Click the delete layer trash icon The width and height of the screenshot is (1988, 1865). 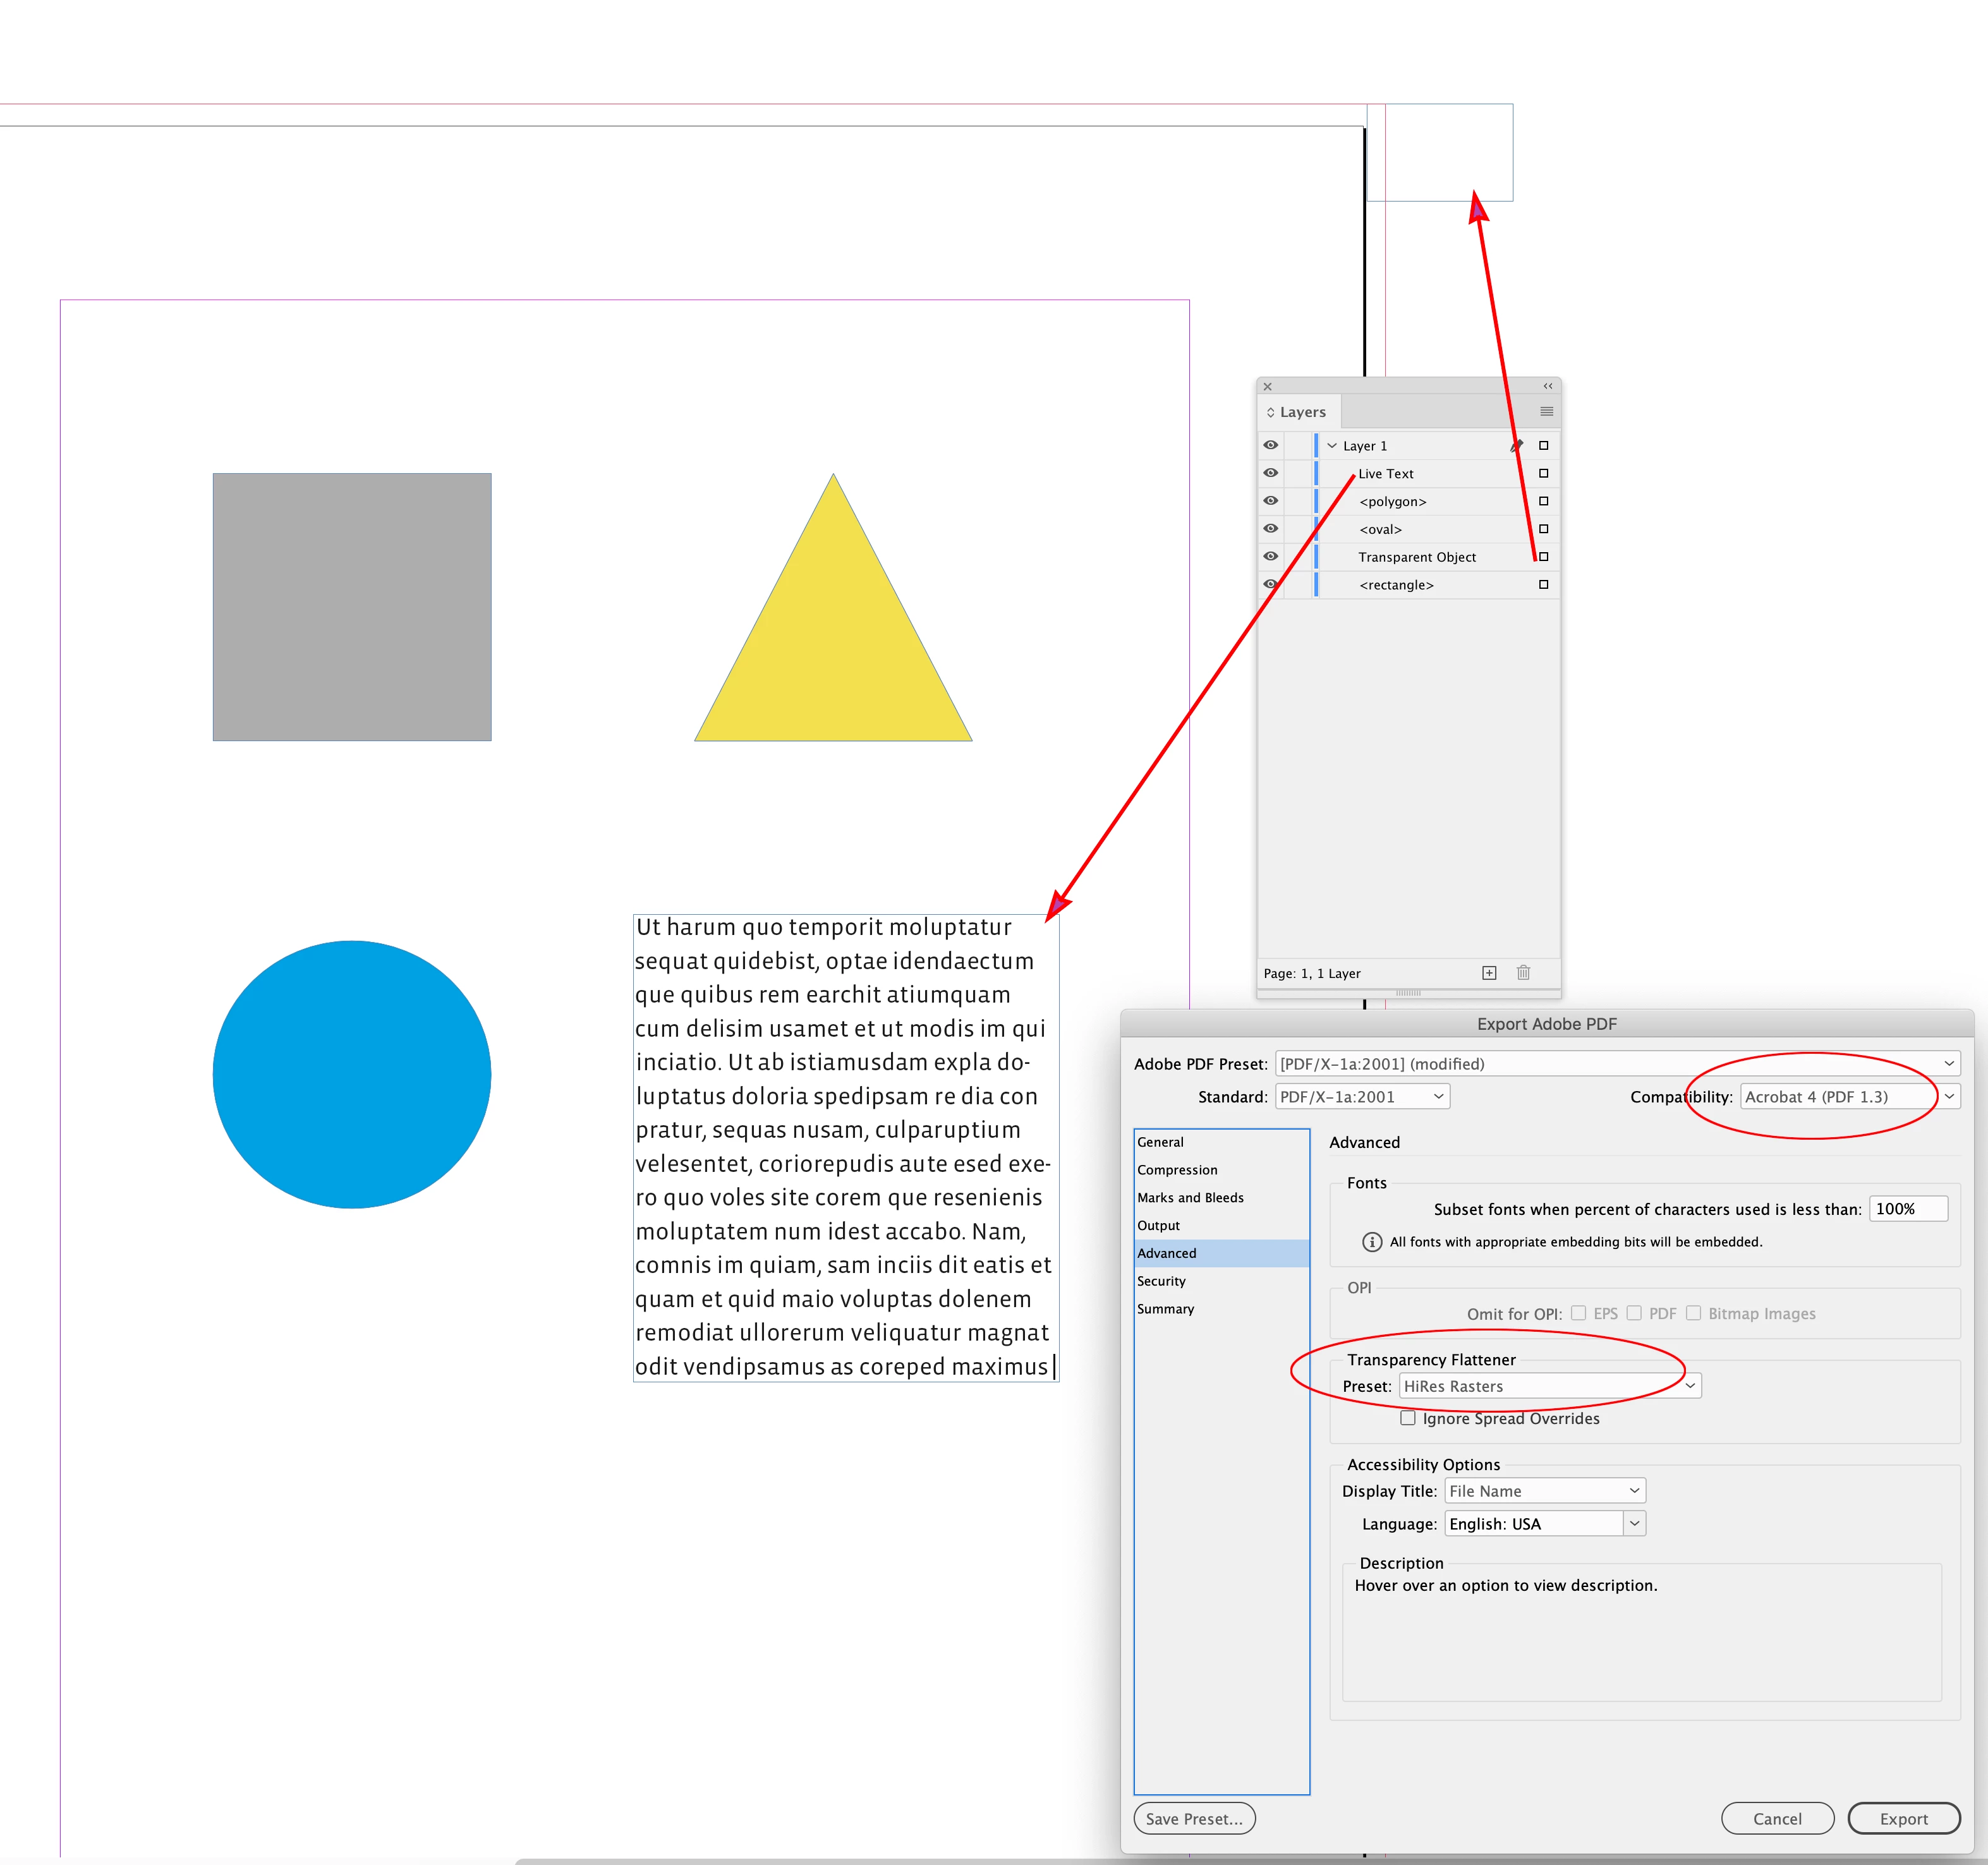click(x=1523, y=973)
